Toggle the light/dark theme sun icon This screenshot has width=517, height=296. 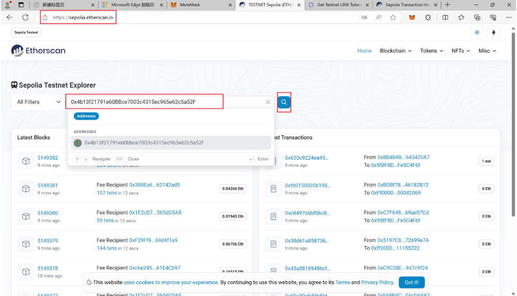point(477,33)
